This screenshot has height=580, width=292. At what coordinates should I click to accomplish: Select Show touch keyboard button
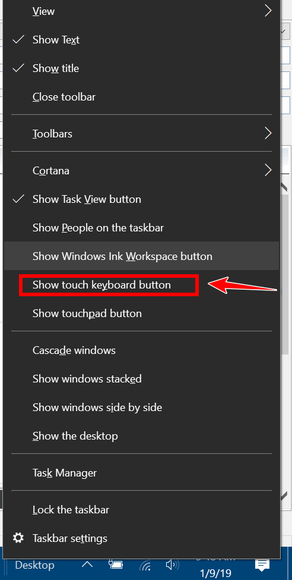tap(141, 285)
